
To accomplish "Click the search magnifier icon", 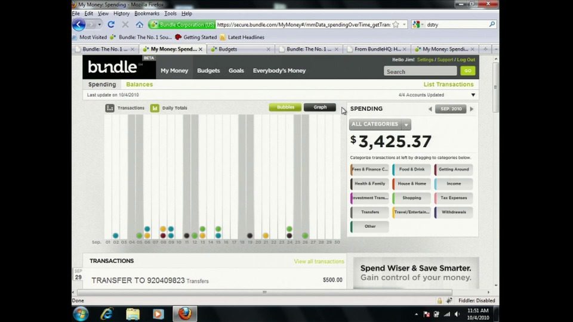I will tap(492, 24).
